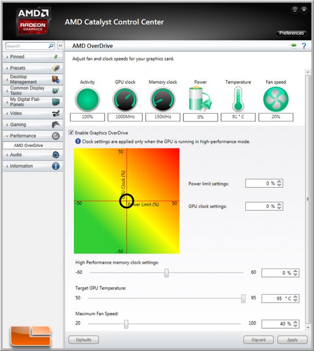Viewport: 314px width, 351px height.
Task: Expand the Desktop Management section
Action: [x=33, y=79]
